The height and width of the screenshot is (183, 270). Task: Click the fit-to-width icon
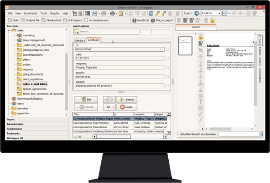pos(224,13)
